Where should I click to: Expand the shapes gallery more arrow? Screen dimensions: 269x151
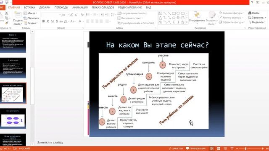coord(187,22)
